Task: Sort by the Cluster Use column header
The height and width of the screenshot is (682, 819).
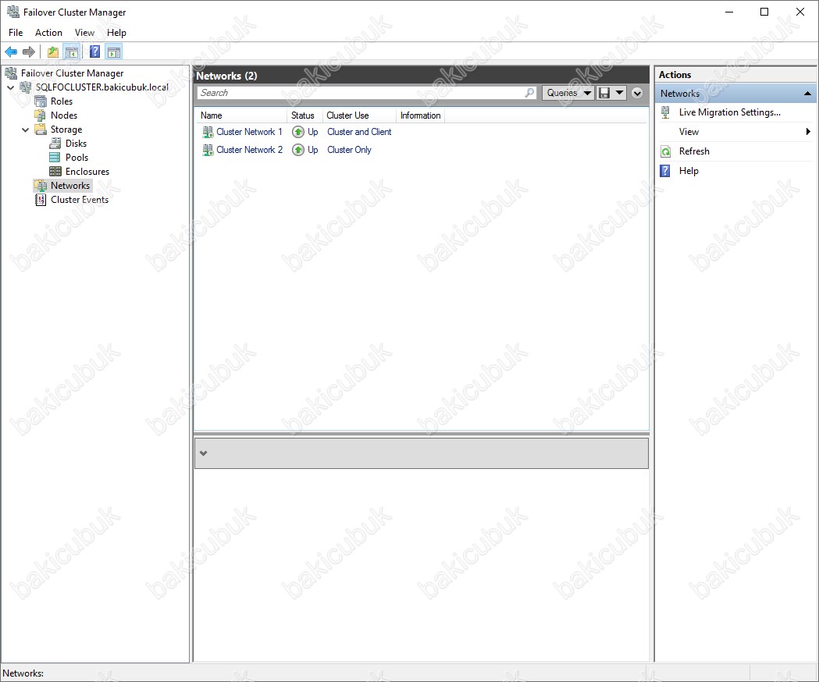Action: [x=359, y=115]
